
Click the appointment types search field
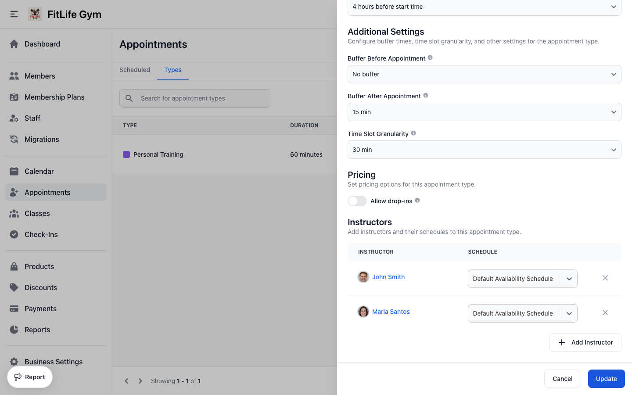[194, 98]
